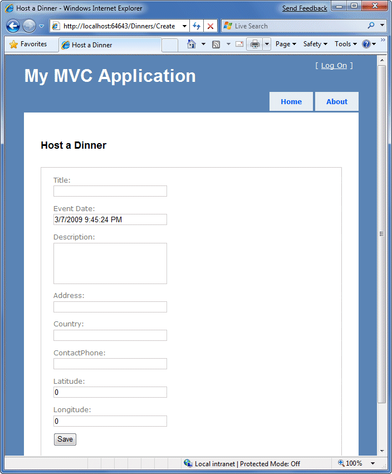Click the browser Back arrow button

click(x=13, y=26)
